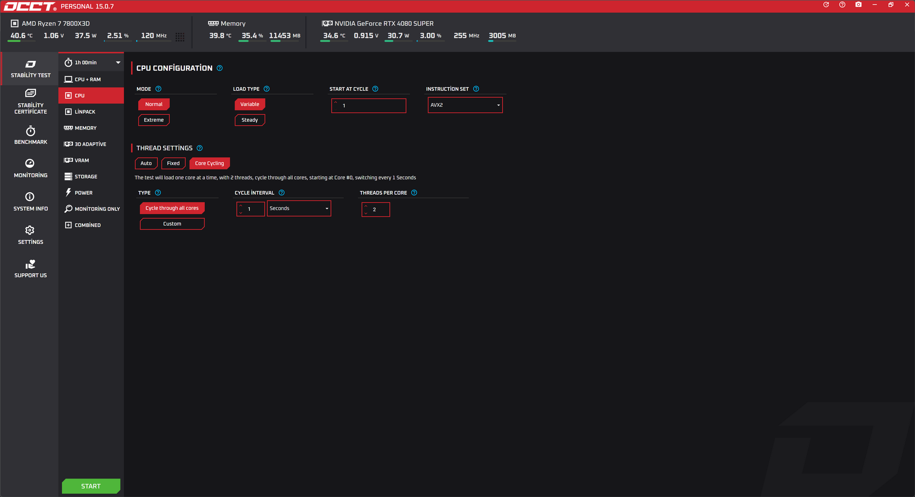Click the 2.51 % CPU usage reading
This screenshot has width=915, height=497.
[x=118, y=36]
